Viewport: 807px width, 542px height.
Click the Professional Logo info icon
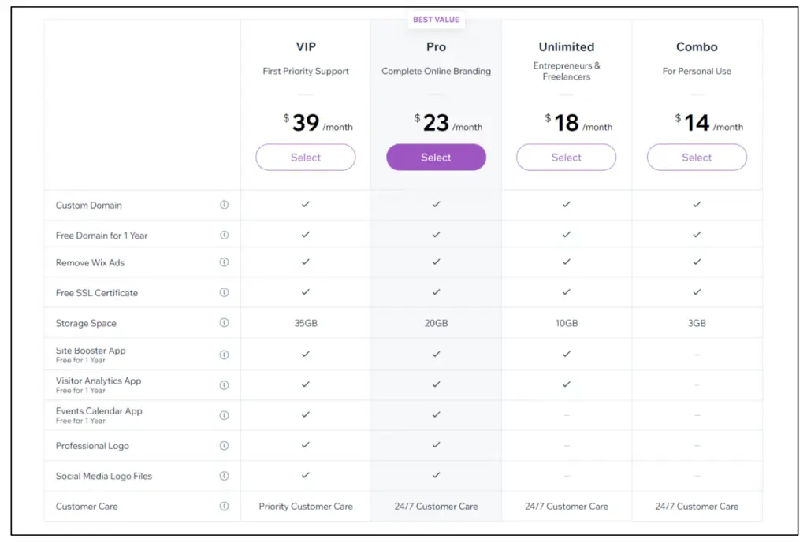(x=224, y=446)
